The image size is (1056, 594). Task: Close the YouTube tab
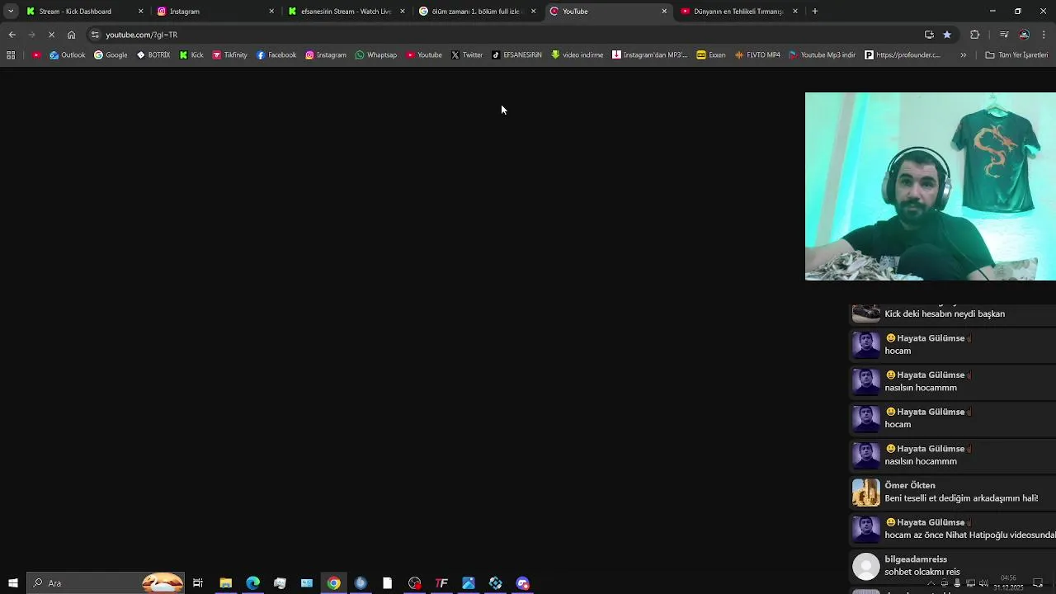click(664, 12)
